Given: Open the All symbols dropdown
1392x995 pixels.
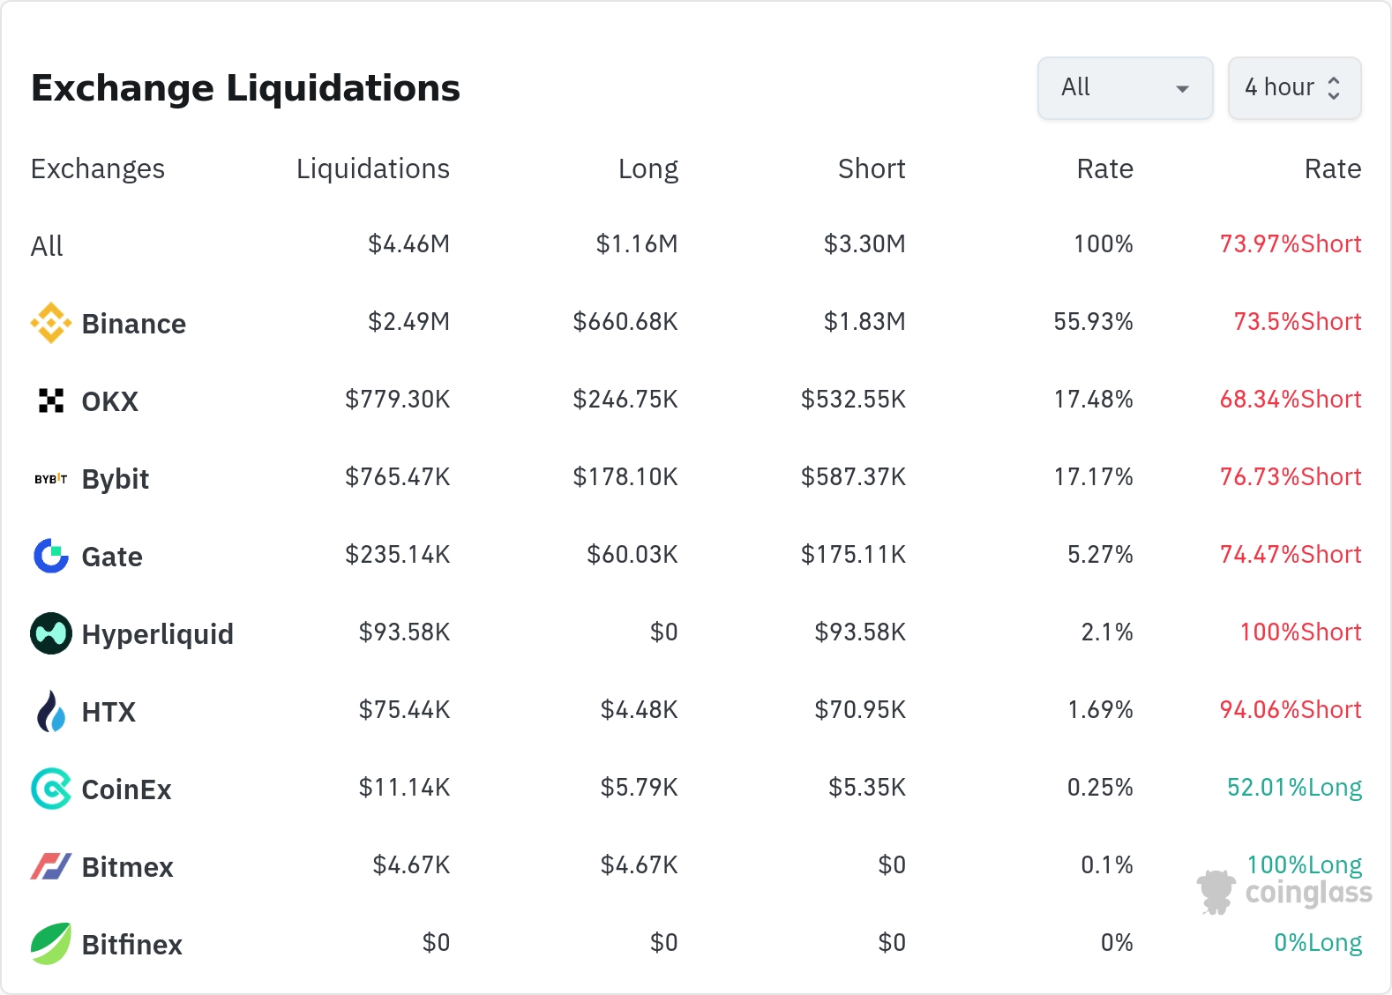Looking at the screenshot, I should [x=1125, y=88].
